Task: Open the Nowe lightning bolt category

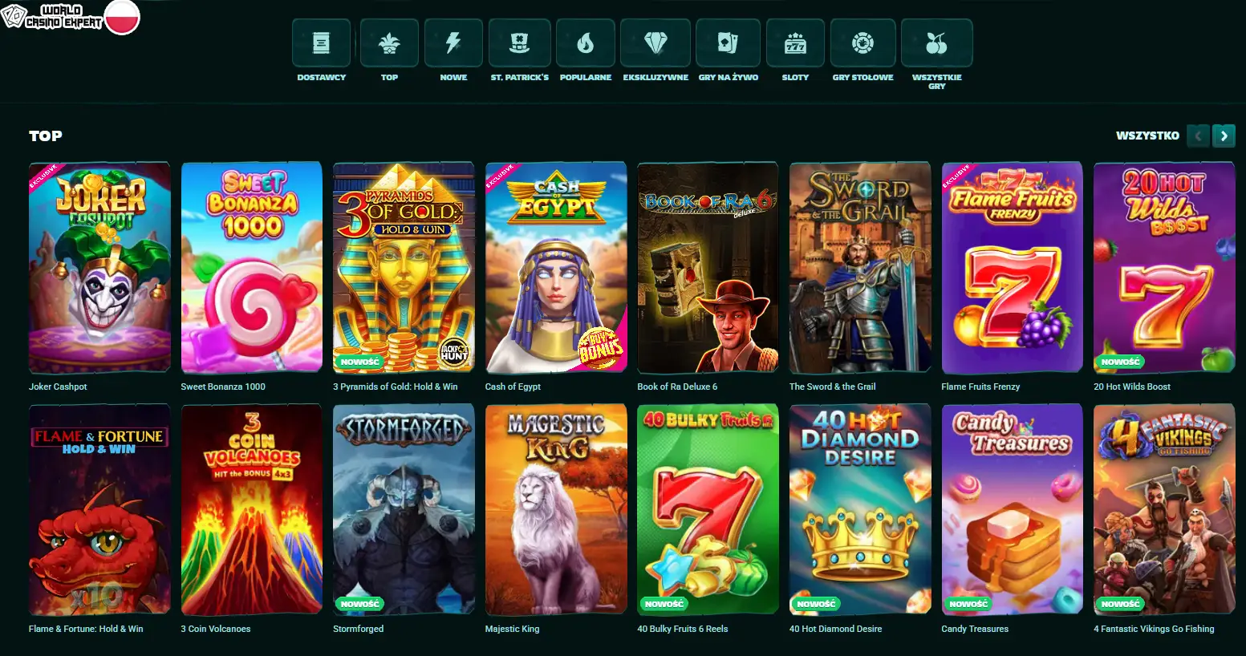Action: pyautogui.click(x=453, y=43)
